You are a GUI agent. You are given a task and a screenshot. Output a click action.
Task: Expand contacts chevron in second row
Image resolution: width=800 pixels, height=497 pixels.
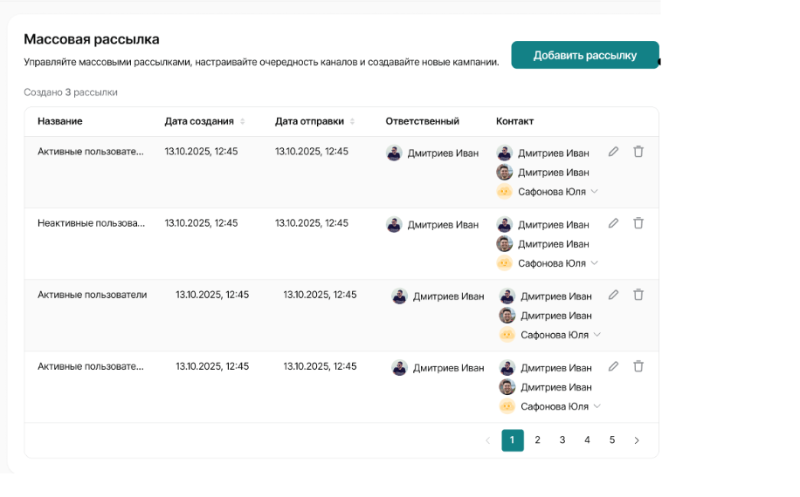coord(595,262)
